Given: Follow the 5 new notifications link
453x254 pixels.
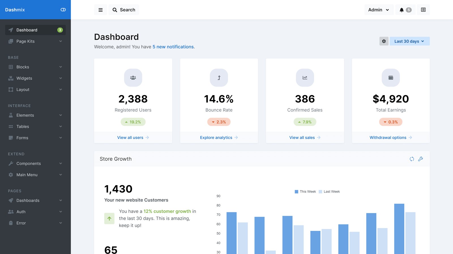Looking at the screenshot, I should tap(173, 47).
